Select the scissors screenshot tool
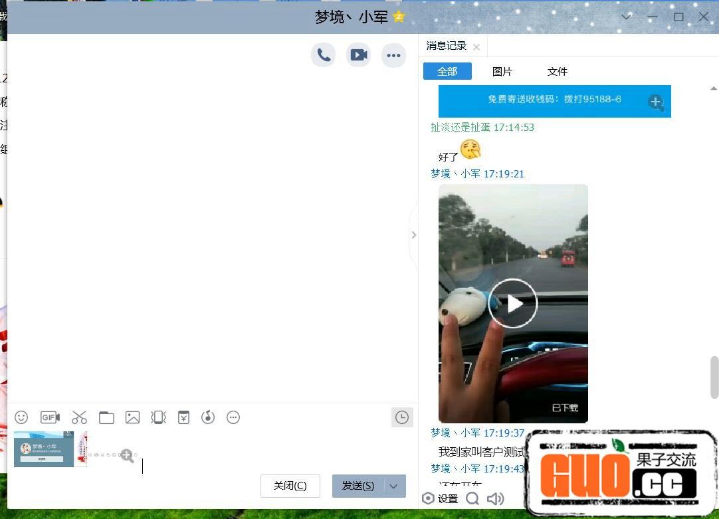This screenshot has width=719, height=519. coord(80,417)
